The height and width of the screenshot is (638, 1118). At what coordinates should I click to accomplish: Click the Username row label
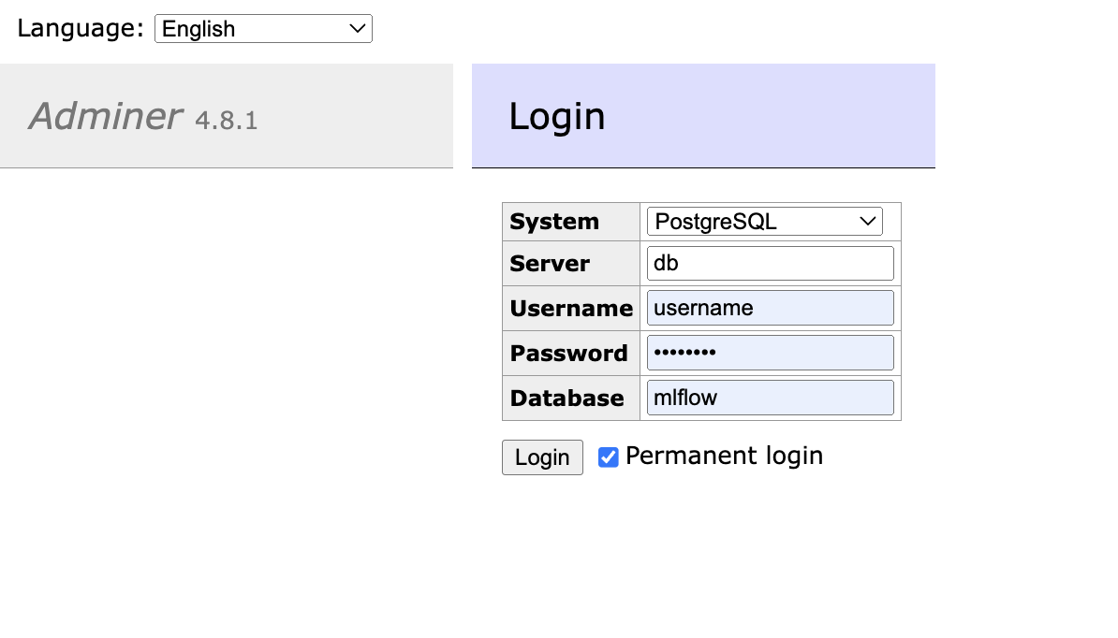[x=571, y=309]
